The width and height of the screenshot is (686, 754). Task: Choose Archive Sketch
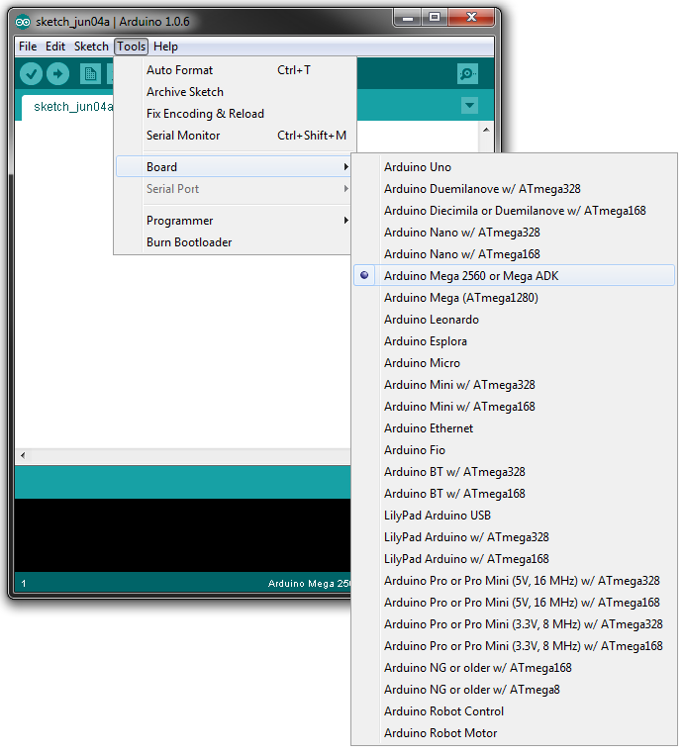click(235, 92)
